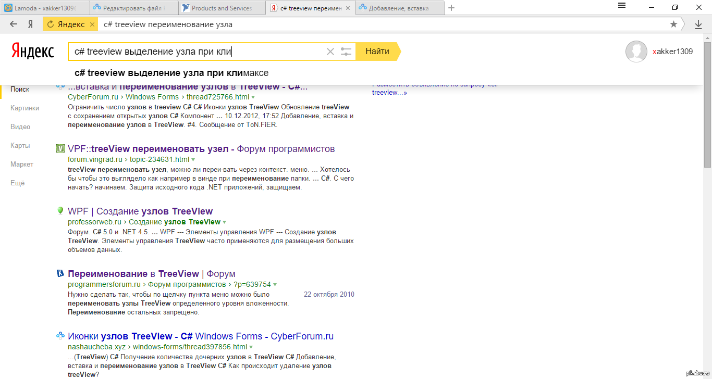The image size is (712, 379).
Task: Select 'Поиск' in the left sidebar
Action: point(20,89)
